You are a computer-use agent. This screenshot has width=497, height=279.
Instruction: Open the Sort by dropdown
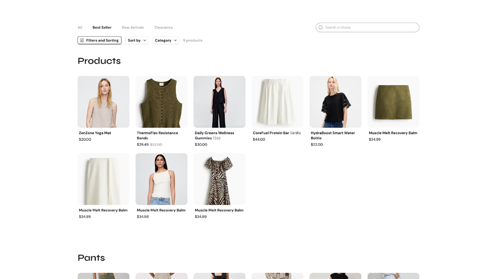pyautogui.click(x=137, y=40)
